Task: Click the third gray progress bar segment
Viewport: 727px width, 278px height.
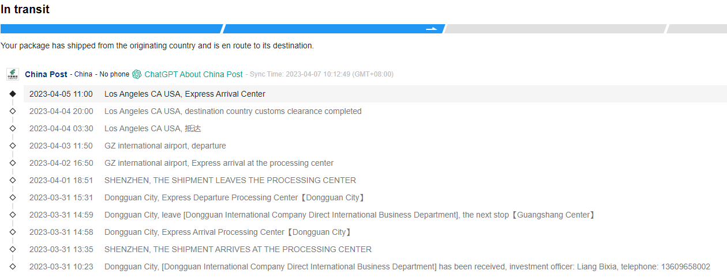Action: [x=555, y=29]
